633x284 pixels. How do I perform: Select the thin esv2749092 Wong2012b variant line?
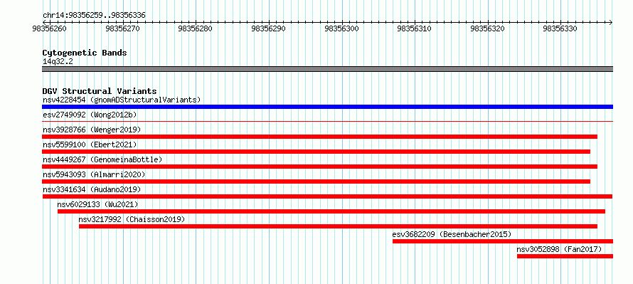pyautogui.click(x=327, y=121)
